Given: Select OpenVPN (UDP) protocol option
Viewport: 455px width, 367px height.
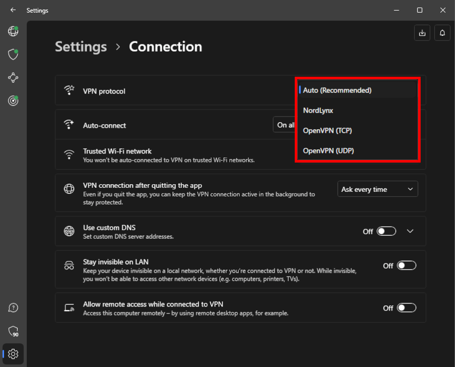Looking at the screenshot, I should pos(357,150).
